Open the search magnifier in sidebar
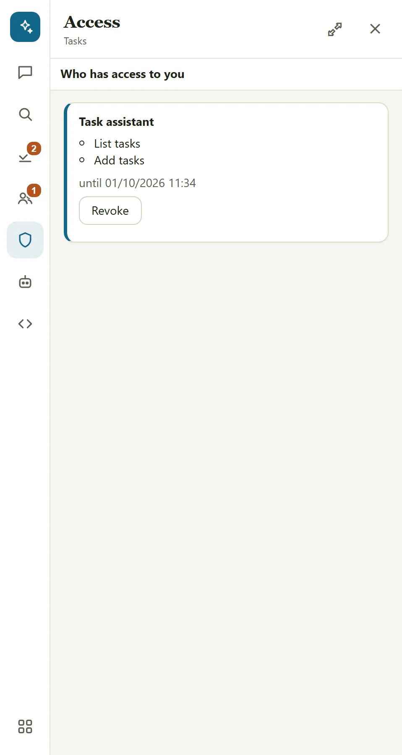Screen dimensions: 402x755 [x=25, y=114]
